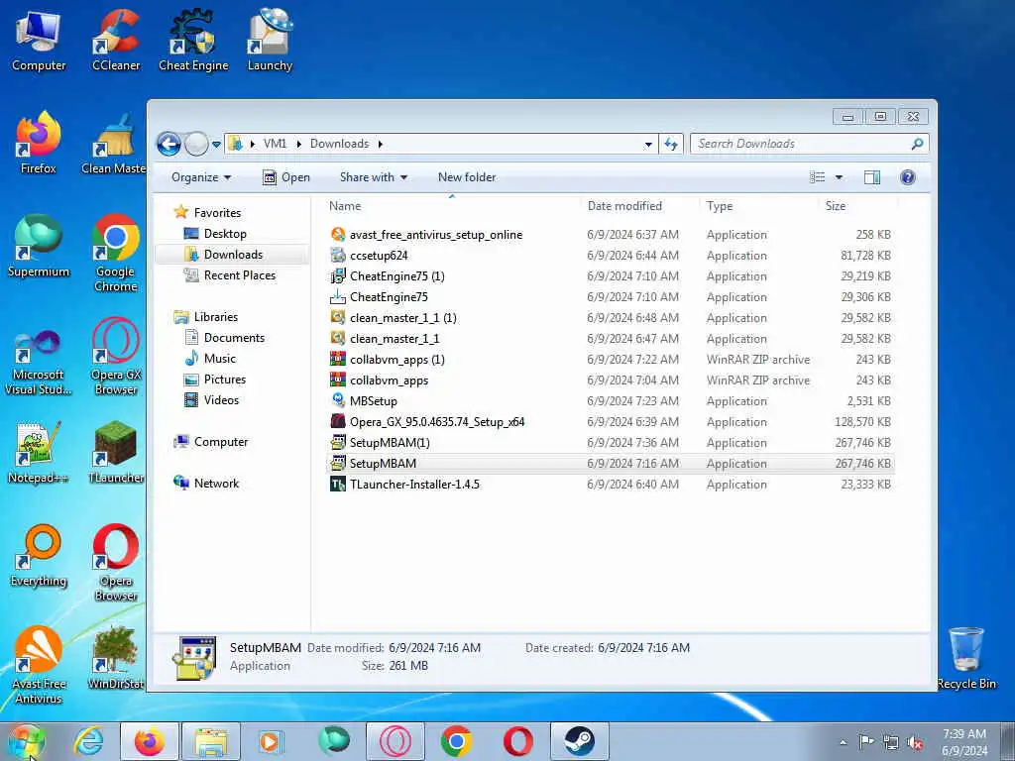
Task: Open Videos library
Action: point(212,400)
